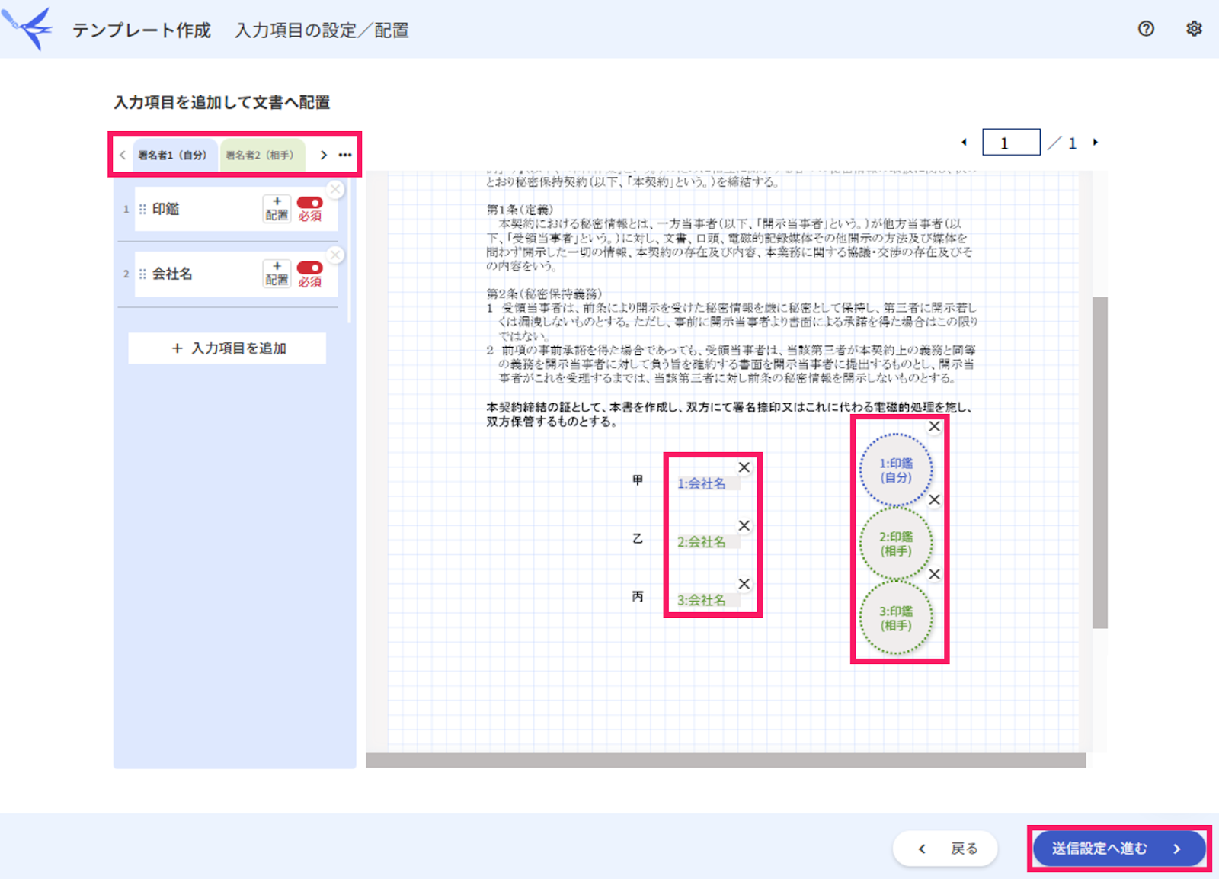The width and height of the screenshot is (1219, 879).
Task: Click the 入力項目の設定／配置 header text
Action: click(x=322, y=30)
